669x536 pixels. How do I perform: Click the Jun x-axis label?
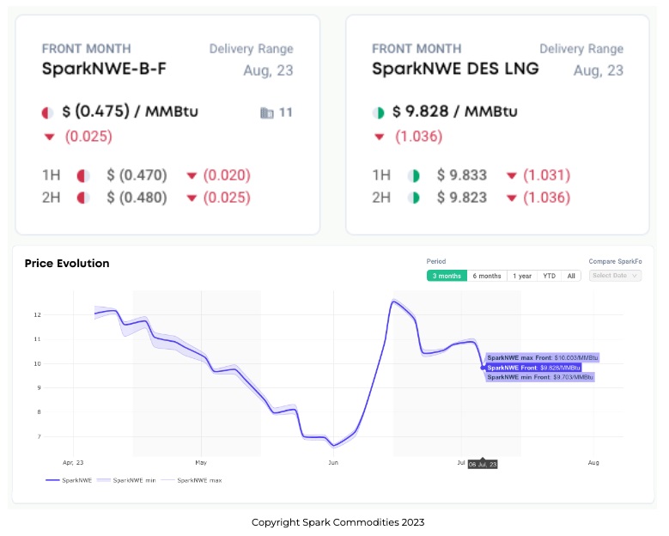coord(333,463)
